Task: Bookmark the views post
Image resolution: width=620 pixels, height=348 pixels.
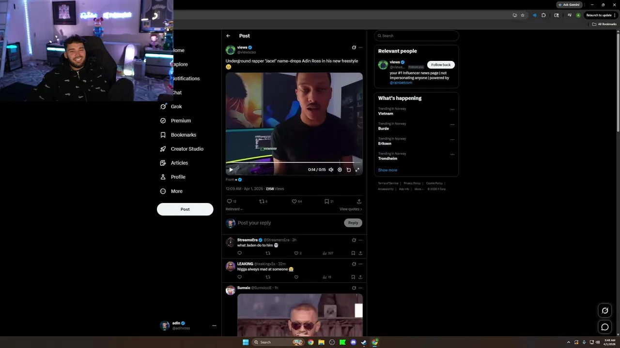Action: click(x=328, y=201)
